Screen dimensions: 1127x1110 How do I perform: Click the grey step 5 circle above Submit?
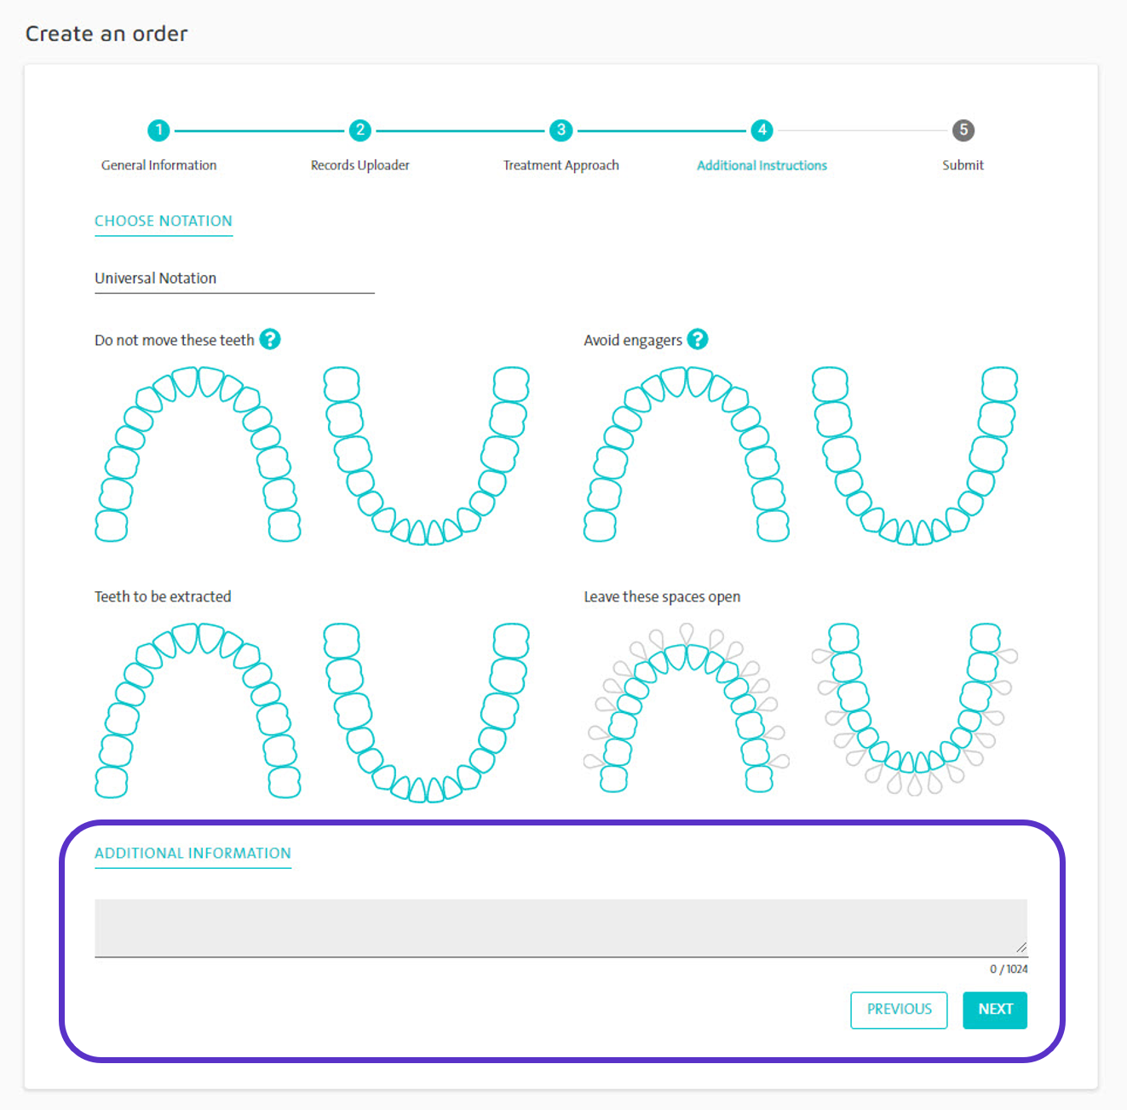coord(963,130)
